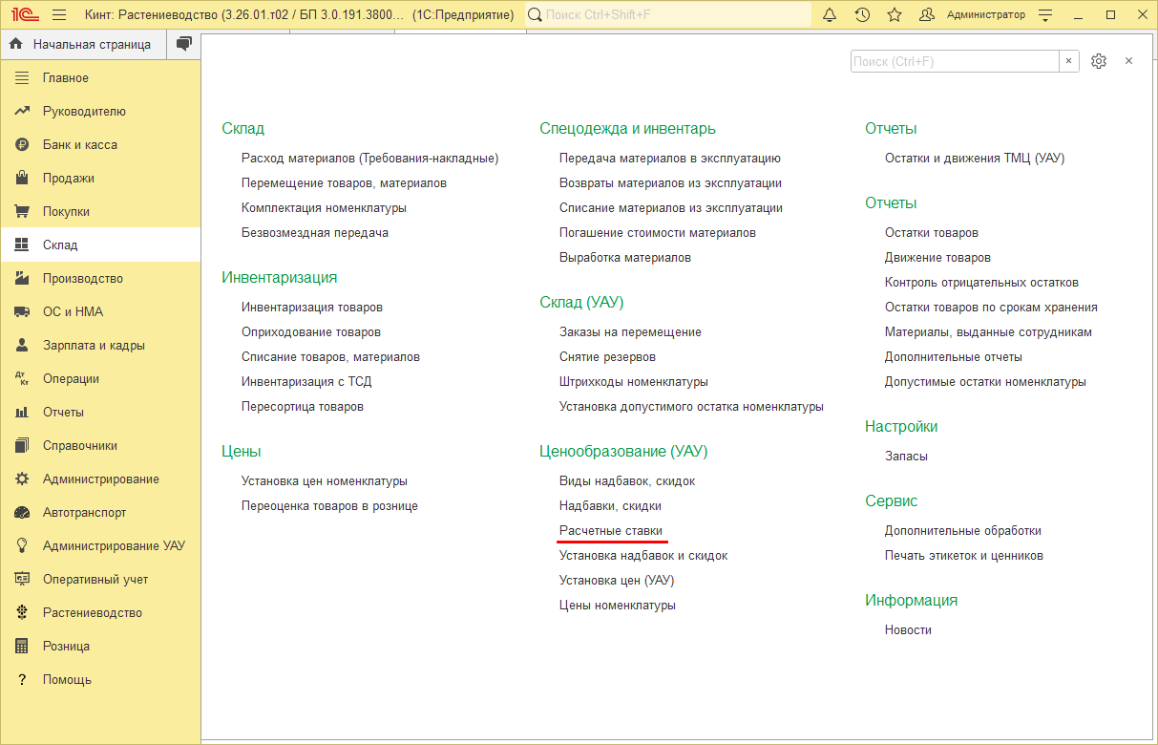This screenshot has width=1158, height=745.
Task: Click the Поиск (Ctrl+F) input field
Action: [955, 61]
